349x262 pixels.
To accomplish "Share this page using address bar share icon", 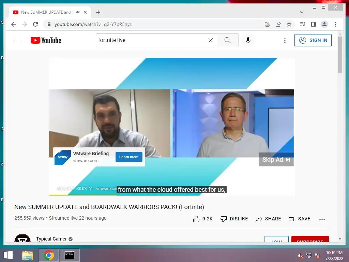I will pyautogui.click(x=278, y=24).
